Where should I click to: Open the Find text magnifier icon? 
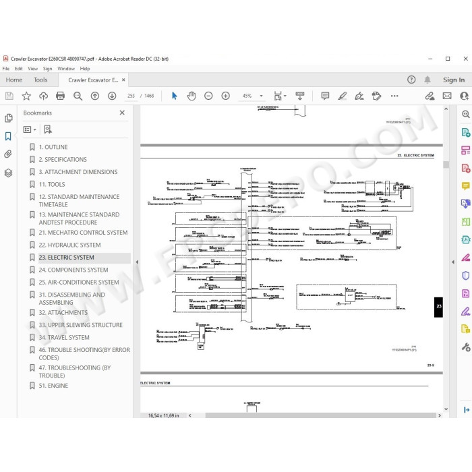point(78,96)
